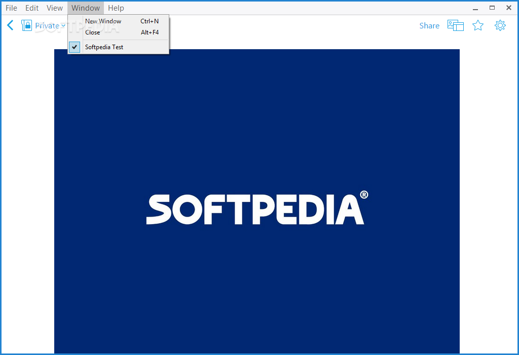Open settings via the gear icon
This screenshot has width=519, height=355.
tap(500, 25)
